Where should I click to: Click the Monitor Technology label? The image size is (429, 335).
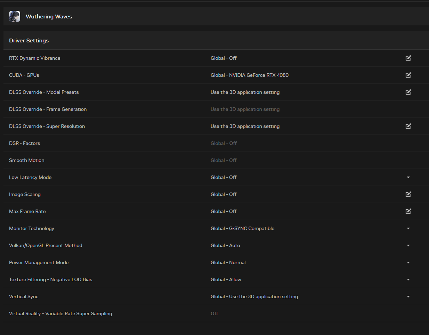click(x=32, y=228)
